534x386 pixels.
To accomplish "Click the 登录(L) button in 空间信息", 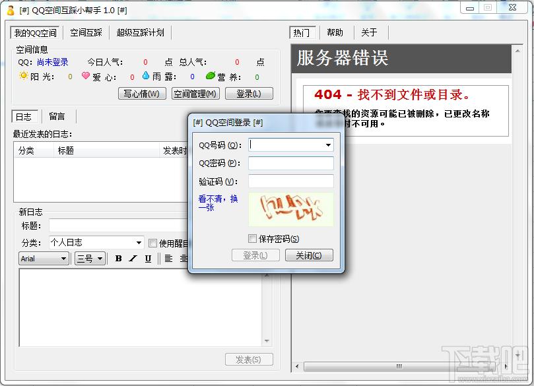I will click(249, 94).
